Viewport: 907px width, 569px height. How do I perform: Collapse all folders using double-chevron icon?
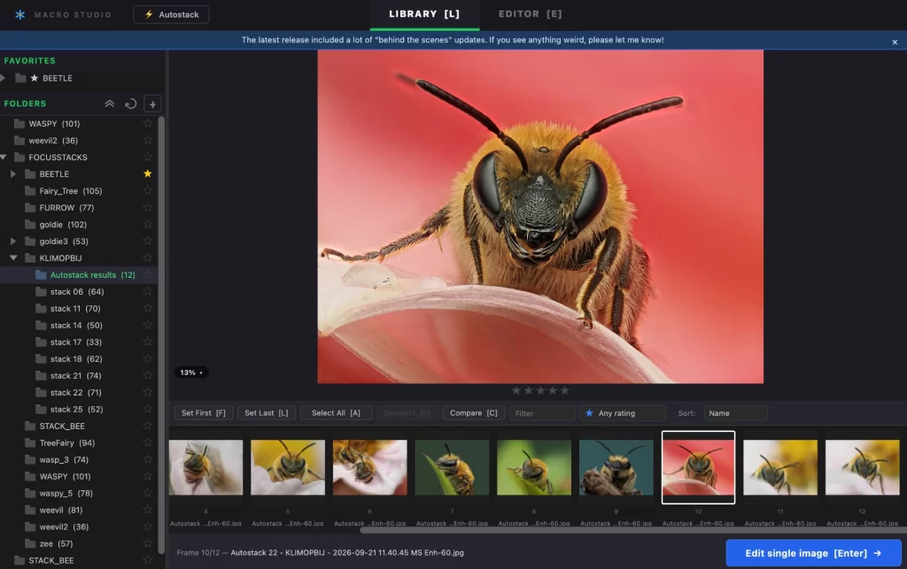109,104
